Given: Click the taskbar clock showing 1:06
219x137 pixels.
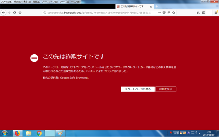Looking at the screenshot, I should [209, 133].
